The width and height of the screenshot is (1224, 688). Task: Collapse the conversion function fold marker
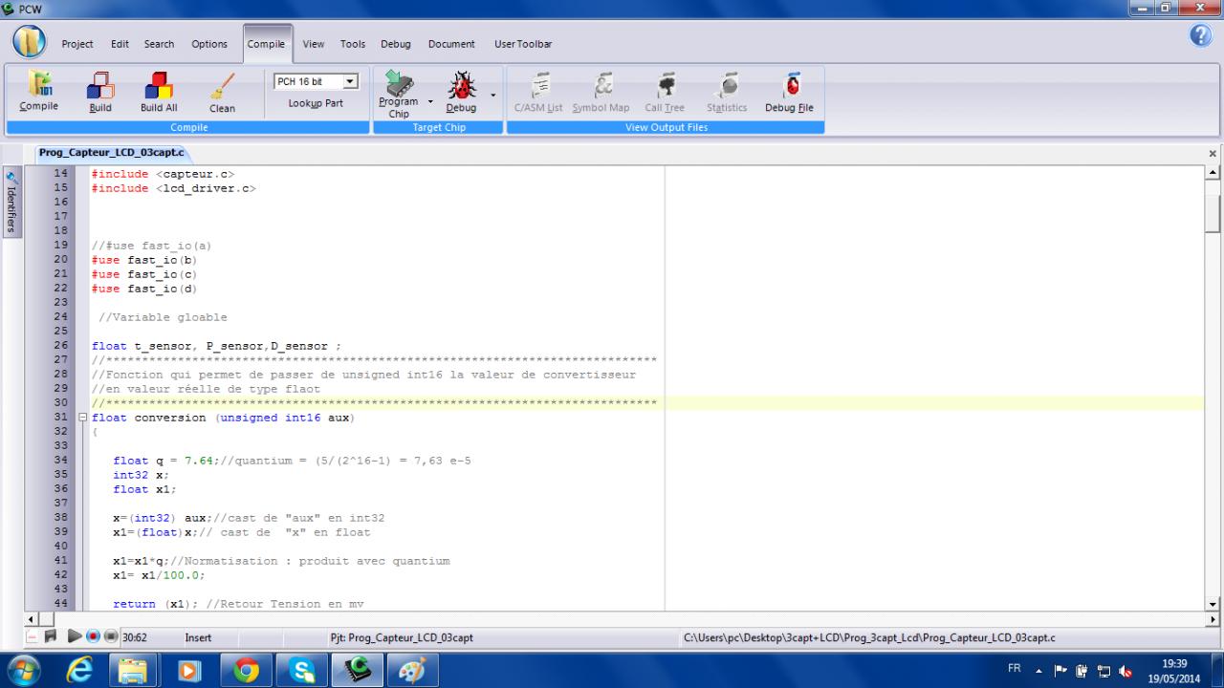(82, 418)
